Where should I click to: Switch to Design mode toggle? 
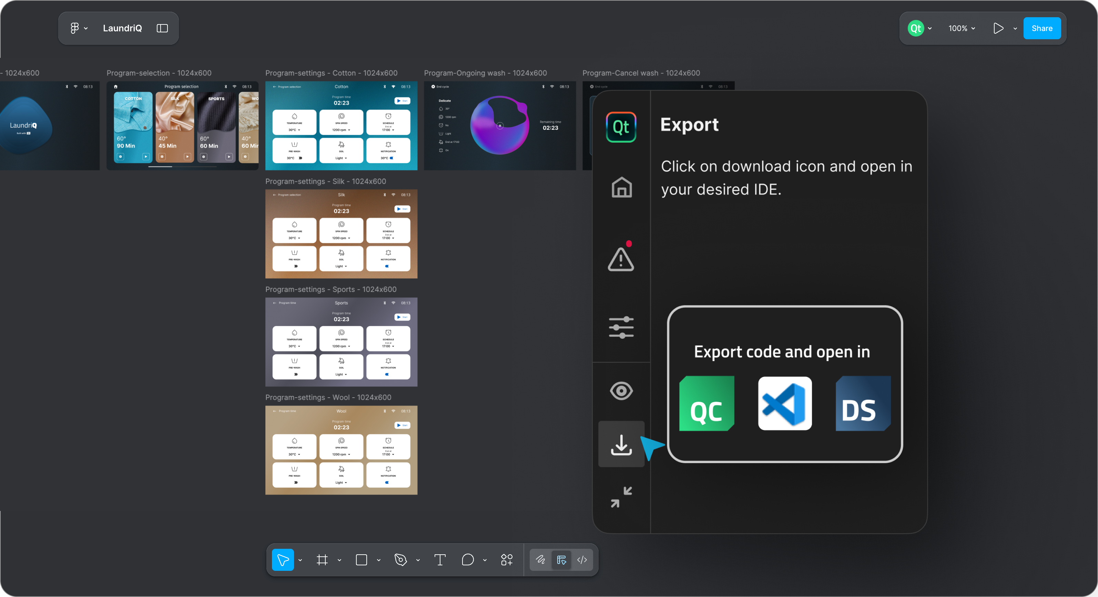561,559
